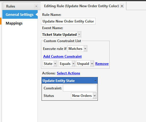146x122 pixels.
Task: Expand the Unpaid value dropdown arrow
Action: click(92, 63)
